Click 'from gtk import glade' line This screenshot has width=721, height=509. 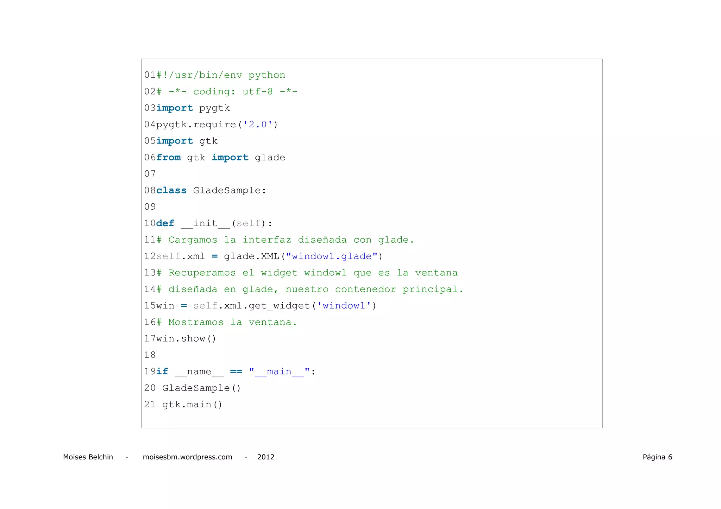pyautogui.click(x=220, y=158)
